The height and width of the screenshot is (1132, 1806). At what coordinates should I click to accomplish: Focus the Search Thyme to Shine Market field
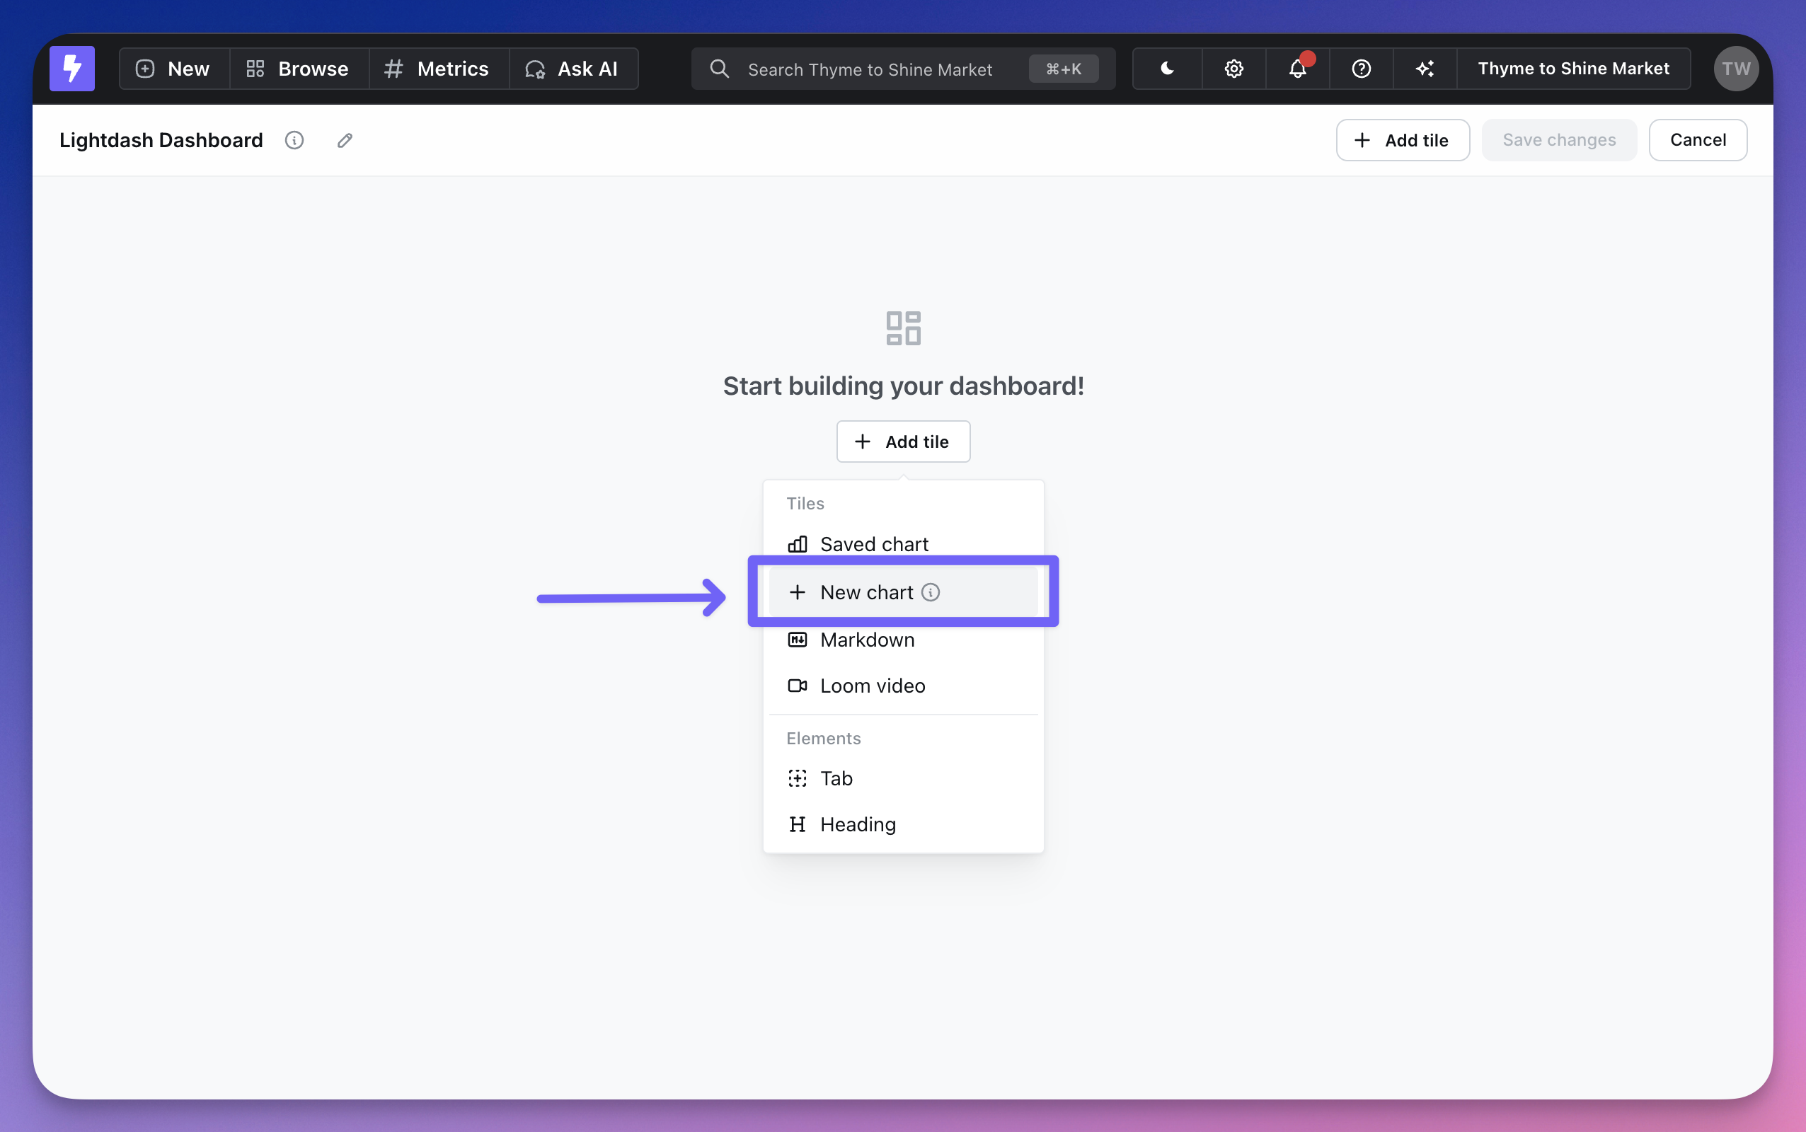[x=868, y=69]
